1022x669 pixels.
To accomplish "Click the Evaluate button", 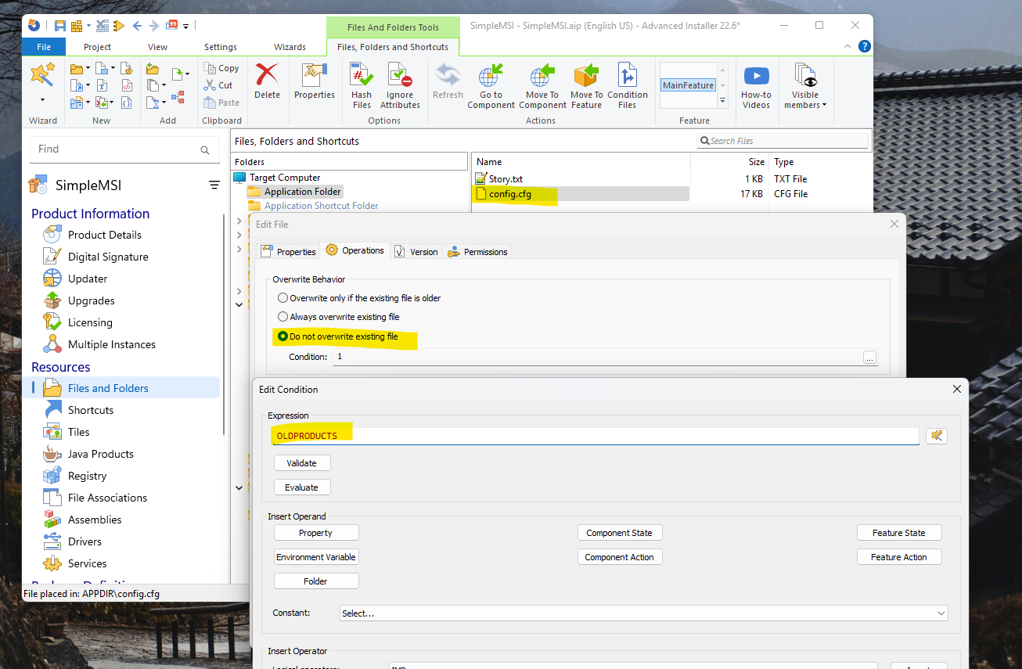I will [x=302, y=487].
